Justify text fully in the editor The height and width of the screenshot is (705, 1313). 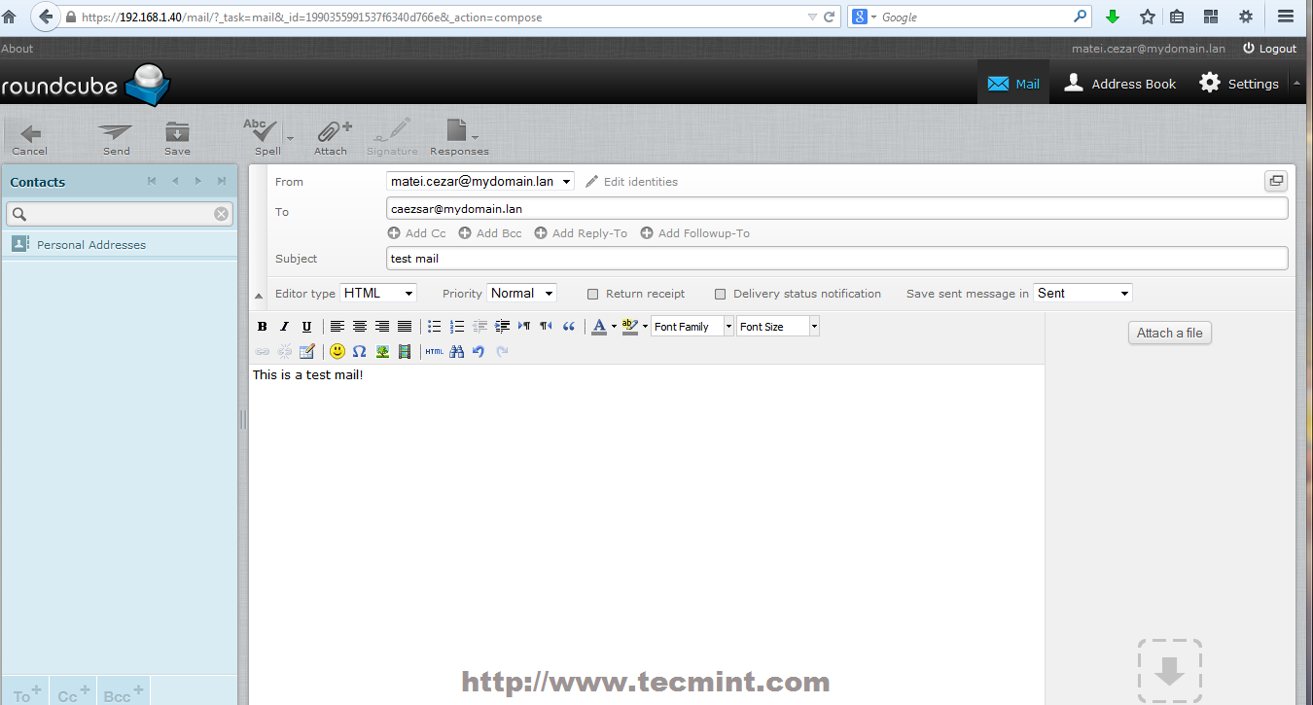[405, 327]
